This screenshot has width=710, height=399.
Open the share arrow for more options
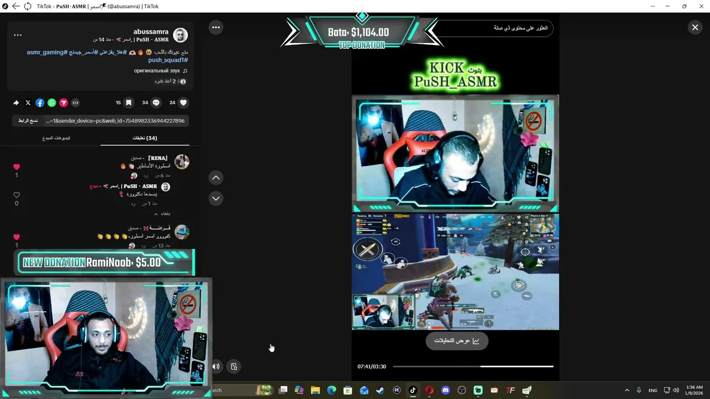click(x=16, y=103)
